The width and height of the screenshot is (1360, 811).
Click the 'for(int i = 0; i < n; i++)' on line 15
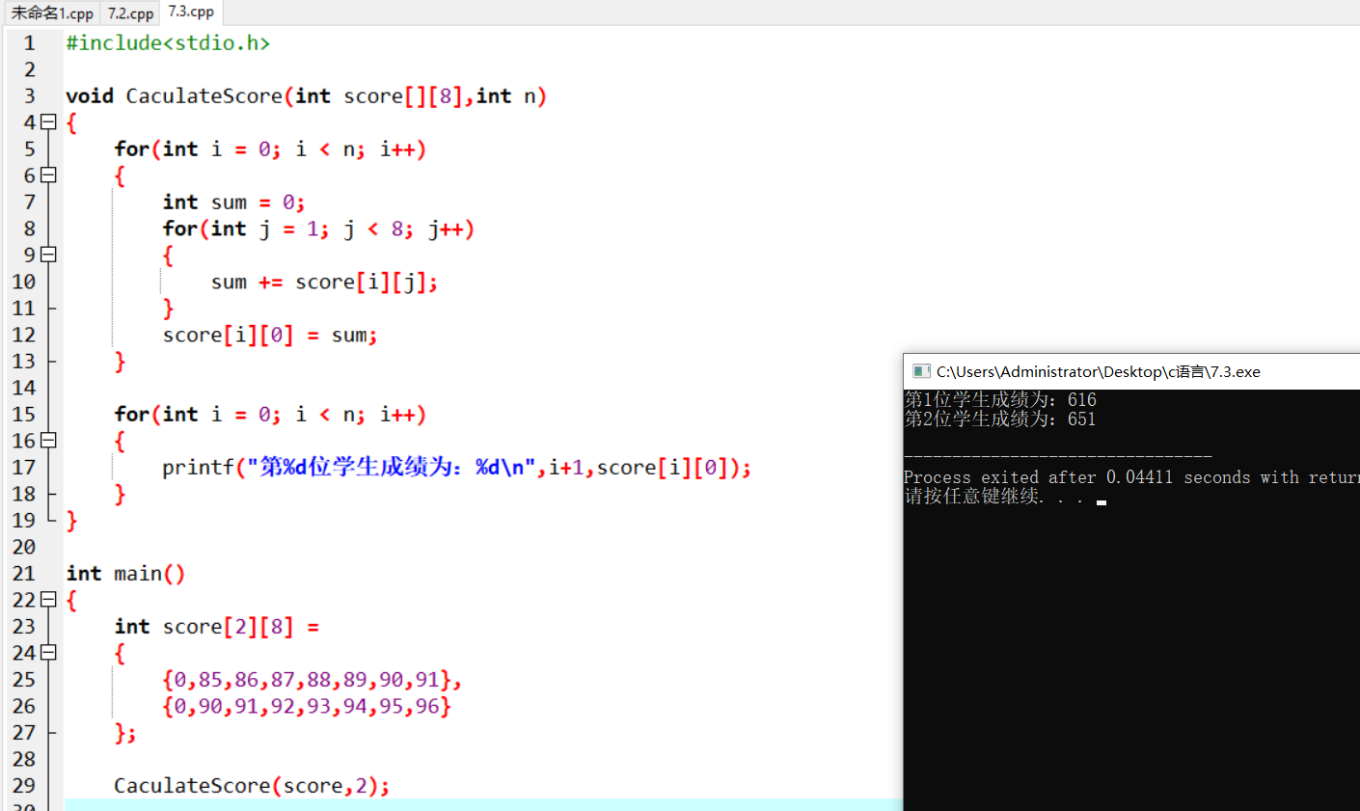point(270,415)
